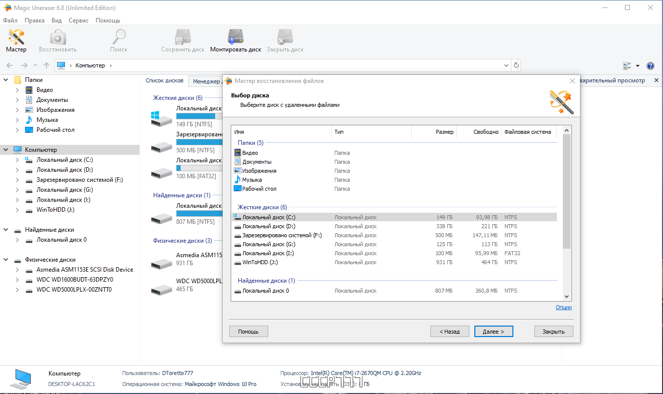Click the view mode icon

pos(627,66)
